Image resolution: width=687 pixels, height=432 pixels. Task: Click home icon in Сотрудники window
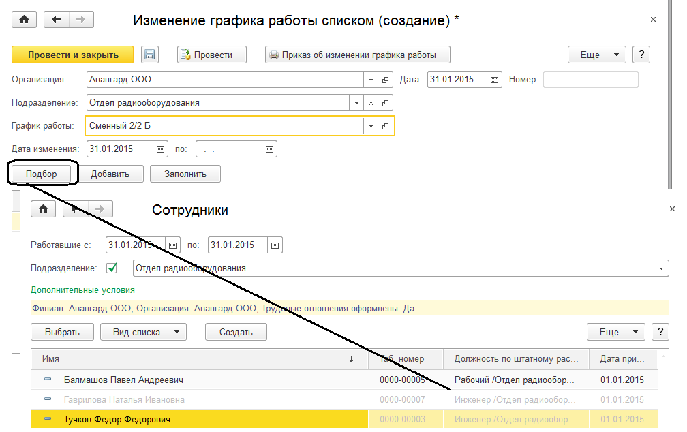(x=44, y=209)
